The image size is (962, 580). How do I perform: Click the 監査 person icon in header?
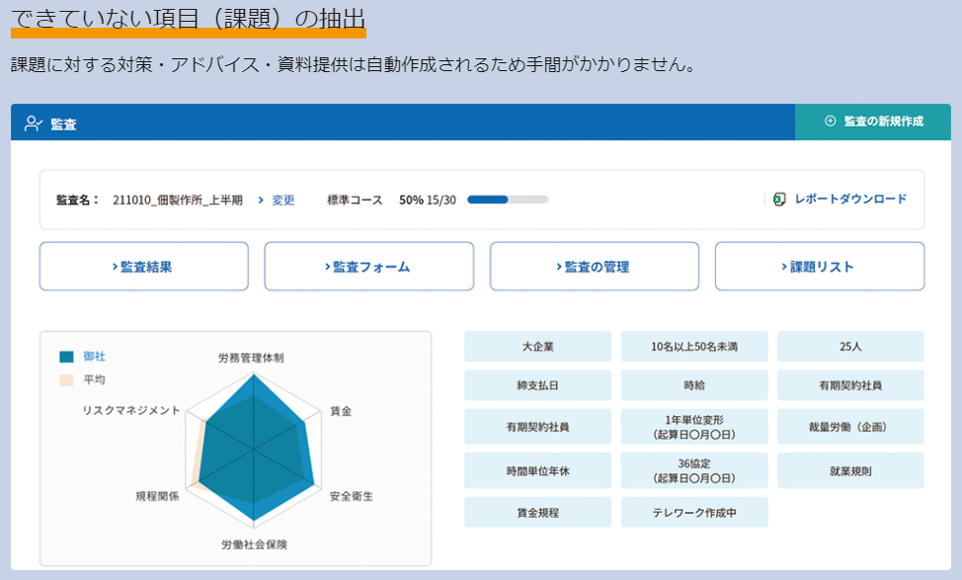[34, 124]
